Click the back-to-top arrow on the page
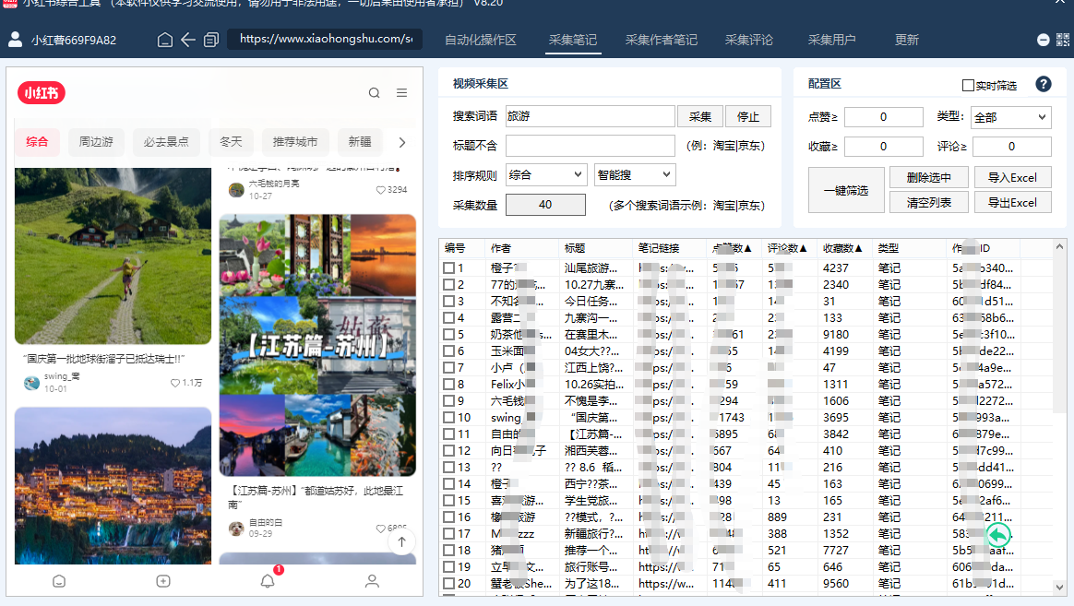1074x606 pixels. coord(401,541)
